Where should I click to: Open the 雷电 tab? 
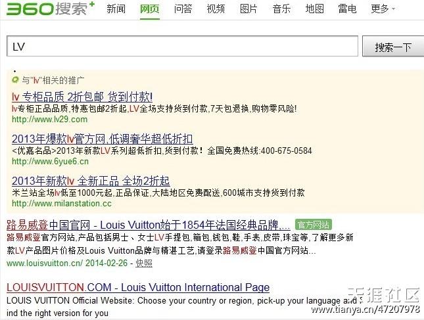click(347, 9)
